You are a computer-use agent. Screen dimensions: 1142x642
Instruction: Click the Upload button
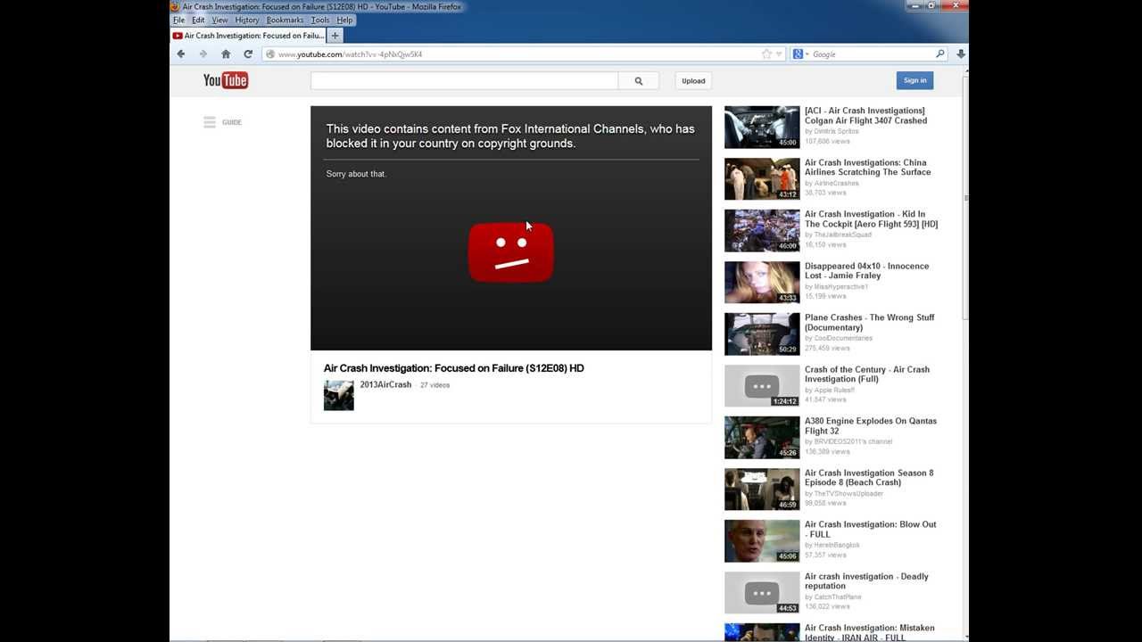pos(693,81)
